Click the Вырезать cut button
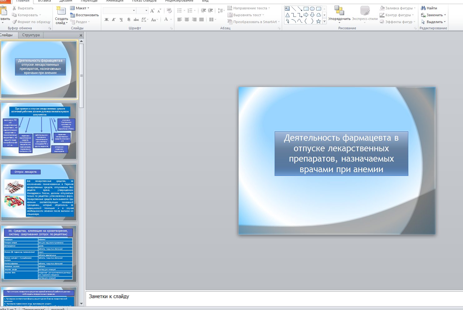The width and height of the screenshot is (463, 310). [x=23, y=8]
